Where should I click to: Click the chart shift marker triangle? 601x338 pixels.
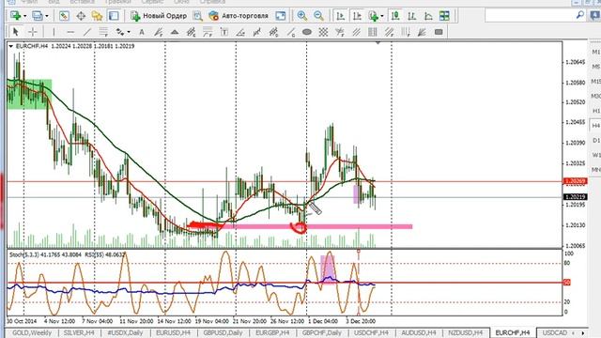point(378,43)
